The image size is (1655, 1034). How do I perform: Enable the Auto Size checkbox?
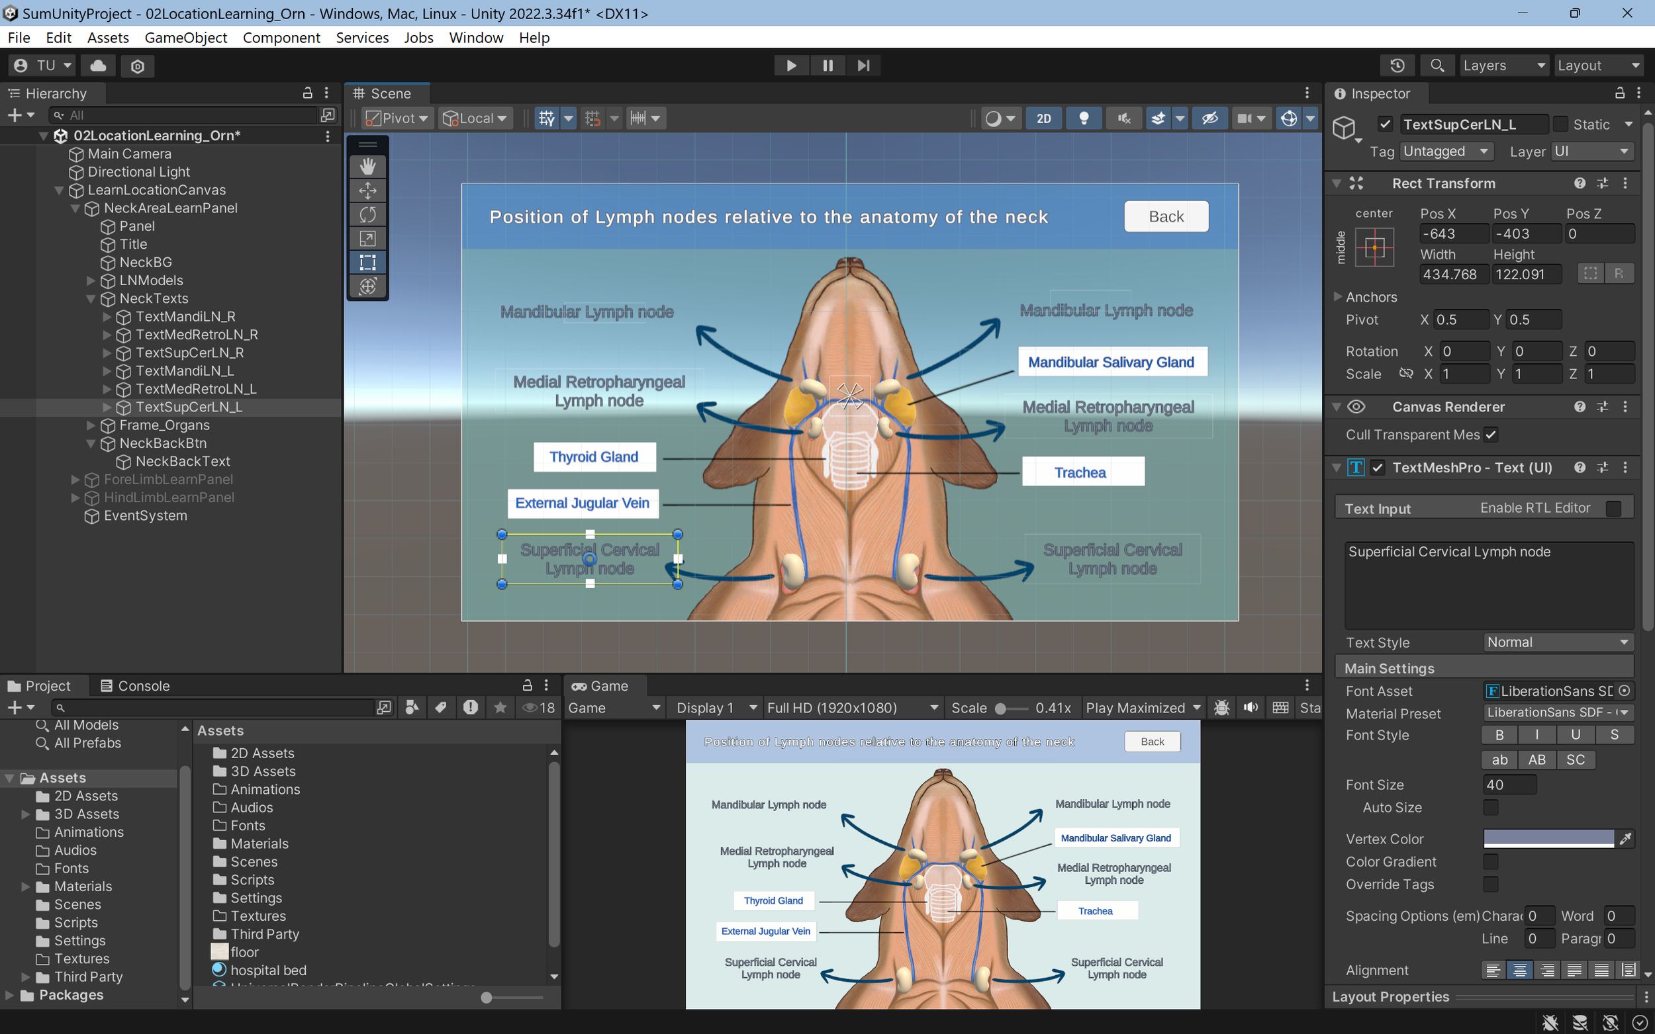pyautogui.click(x=1490, y=808)
